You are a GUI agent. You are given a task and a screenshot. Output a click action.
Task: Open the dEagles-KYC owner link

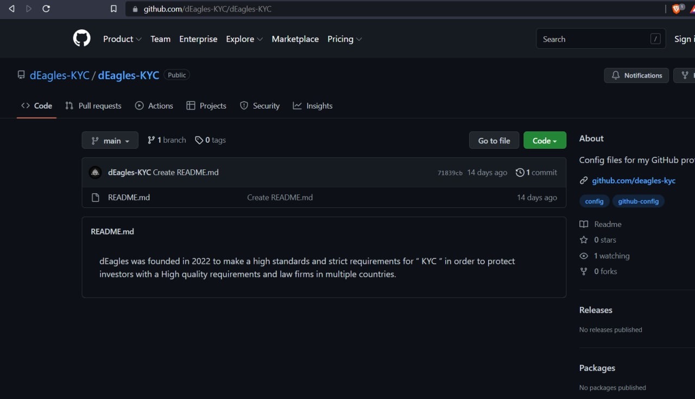pos(60,75)
